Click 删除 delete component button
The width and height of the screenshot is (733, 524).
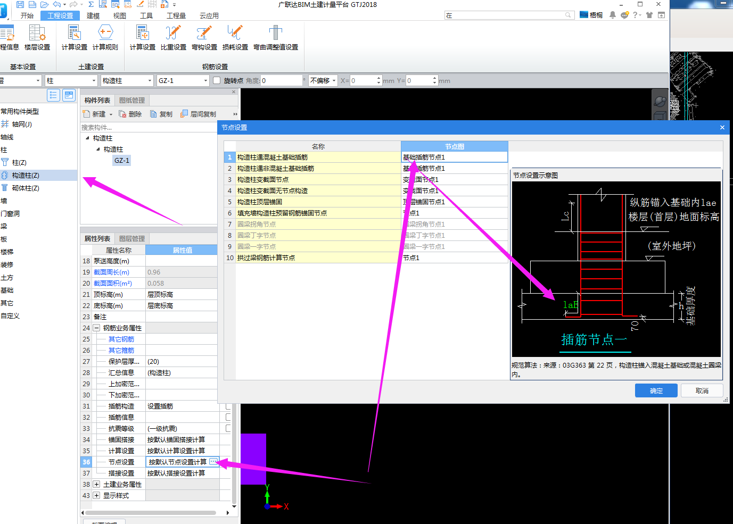[x=130, y=114]
